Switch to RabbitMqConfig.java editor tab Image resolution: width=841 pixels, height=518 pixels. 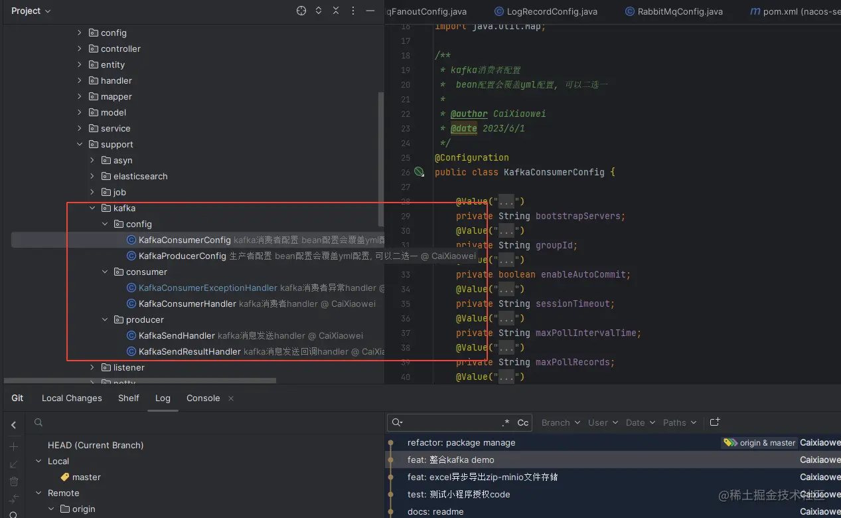click(674, 11)
